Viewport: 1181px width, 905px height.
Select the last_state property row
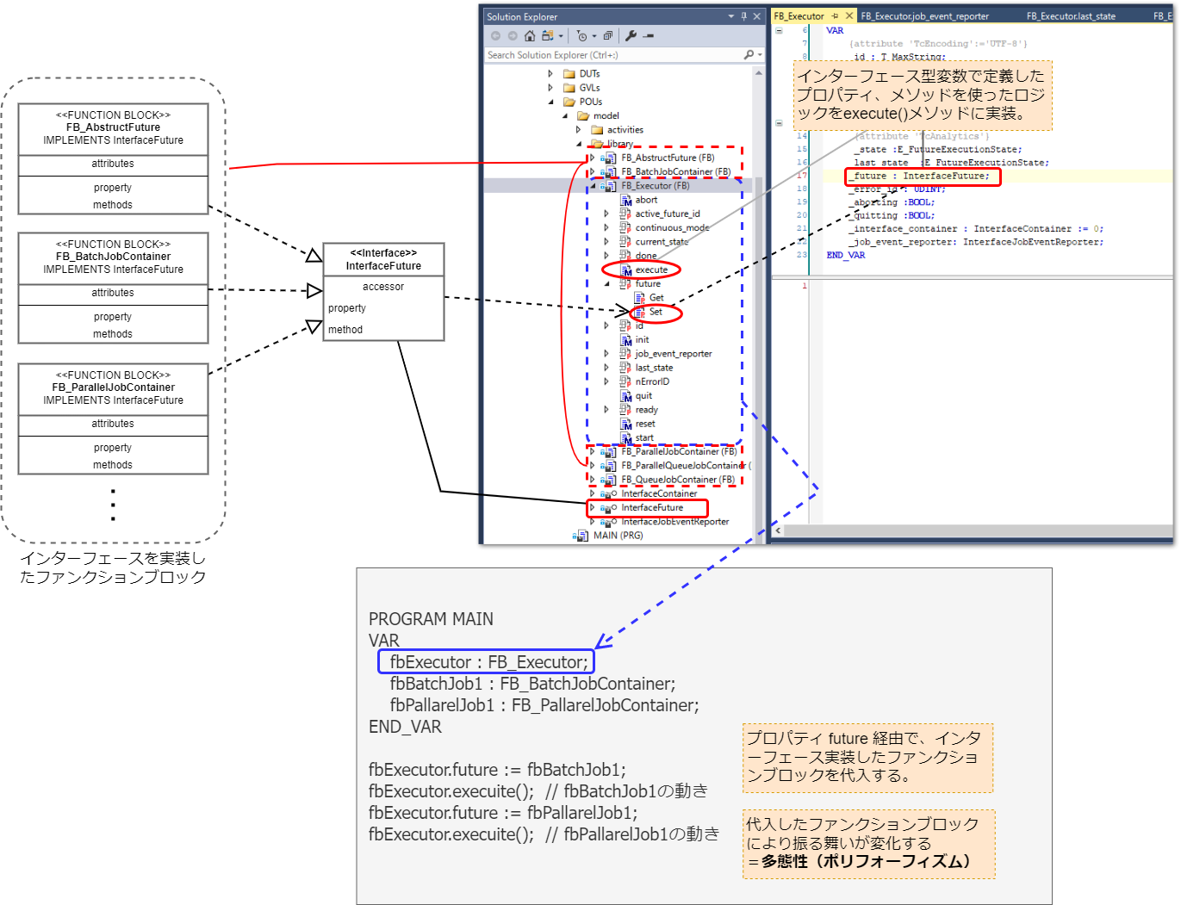[654, 368]
